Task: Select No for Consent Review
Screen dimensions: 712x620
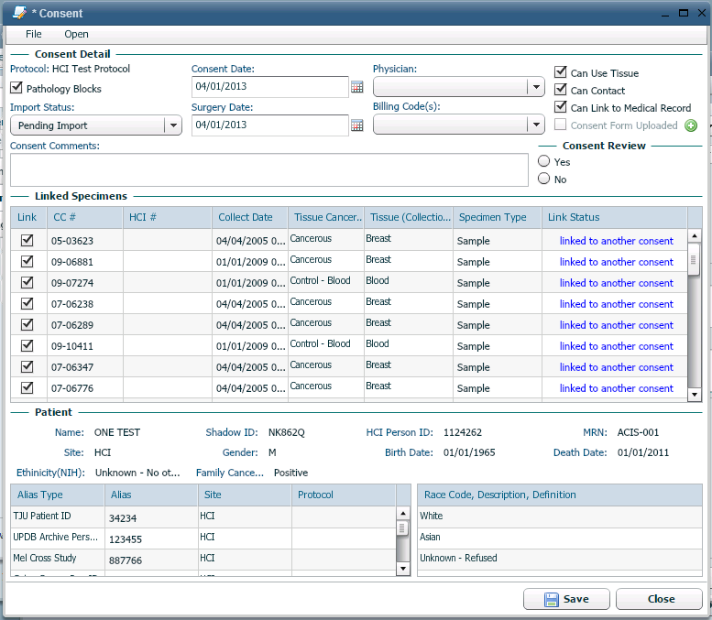Action: pyautogui.click(x=543, y=179)
